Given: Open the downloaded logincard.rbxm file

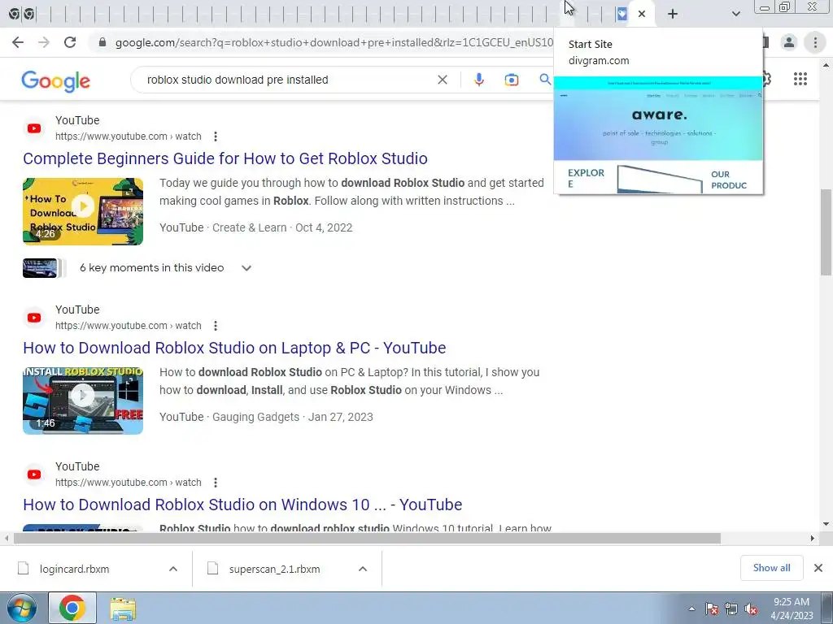Looking at the screenshot, I should [74, 569].
